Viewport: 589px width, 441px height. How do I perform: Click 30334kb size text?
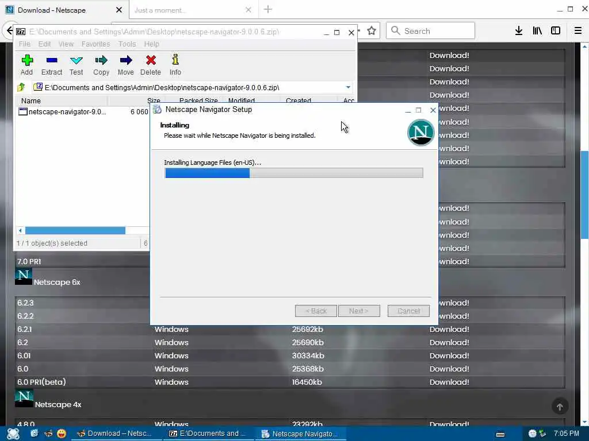(308, 355)
